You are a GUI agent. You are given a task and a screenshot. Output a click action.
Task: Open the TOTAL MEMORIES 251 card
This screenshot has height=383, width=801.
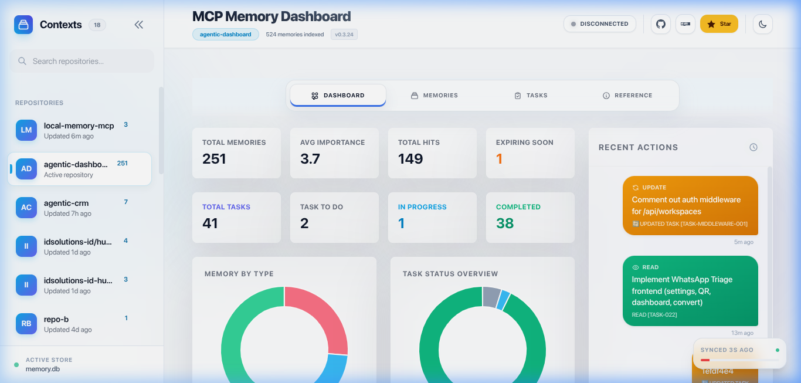click(236, 153)
